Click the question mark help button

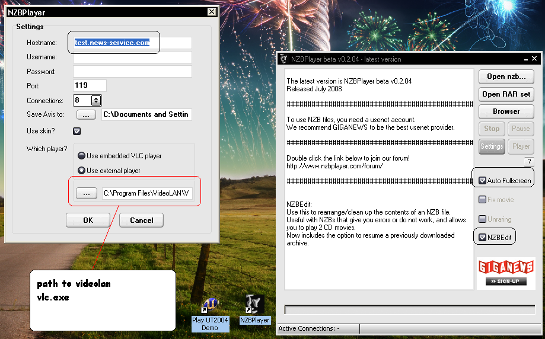529,162
